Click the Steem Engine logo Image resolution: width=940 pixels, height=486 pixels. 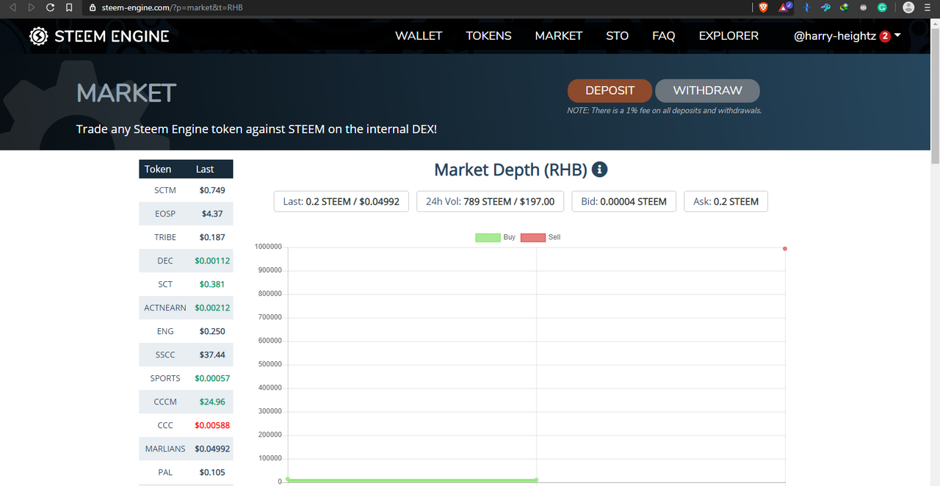(x=99, y=36)
